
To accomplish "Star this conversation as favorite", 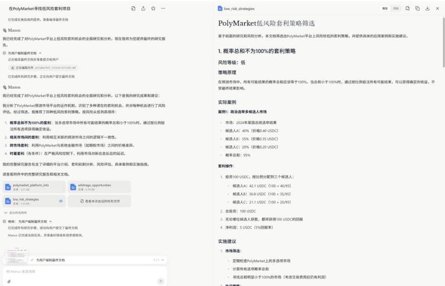I will (153, 9).
